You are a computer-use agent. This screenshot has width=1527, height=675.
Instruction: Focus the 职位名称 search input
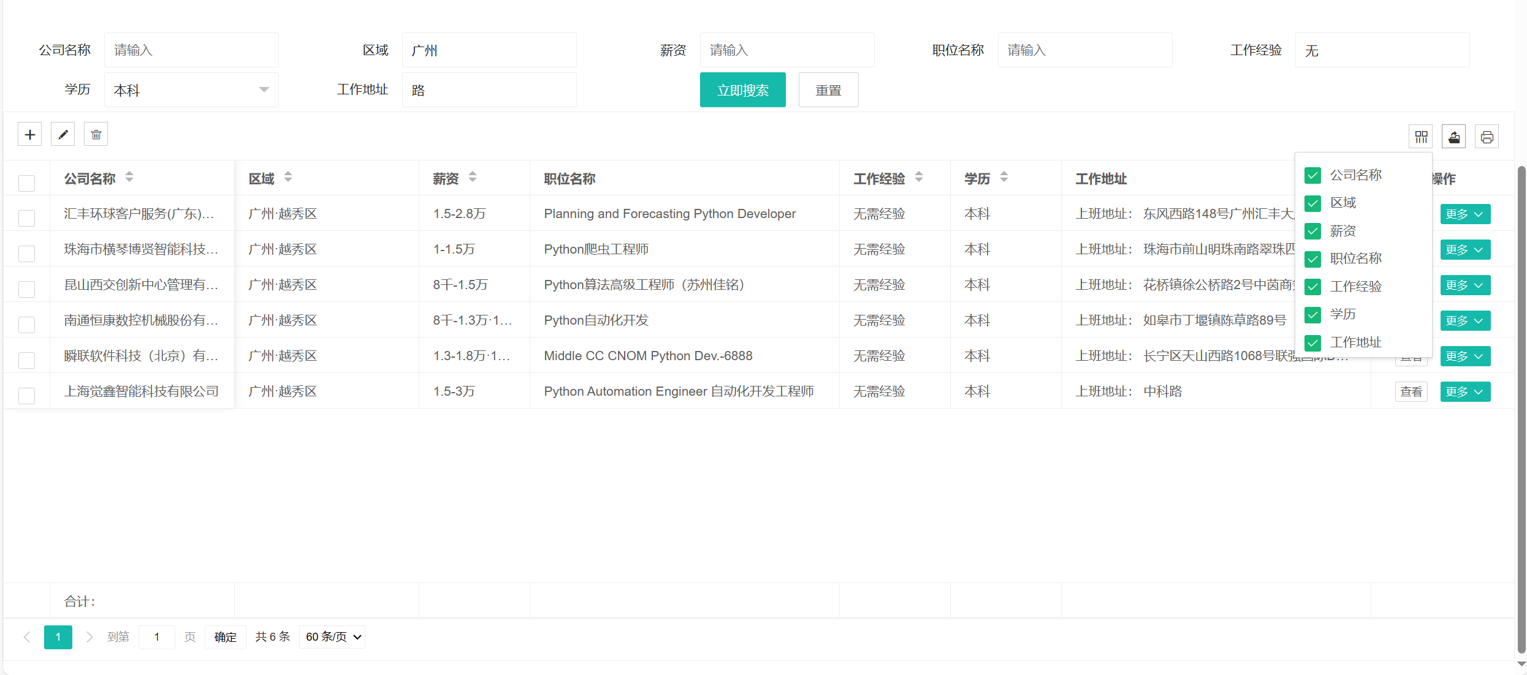(x=1085, y=50)
